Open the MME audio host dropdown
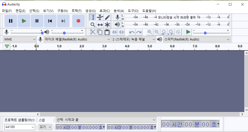248x132 pixels. pos(20,39)
